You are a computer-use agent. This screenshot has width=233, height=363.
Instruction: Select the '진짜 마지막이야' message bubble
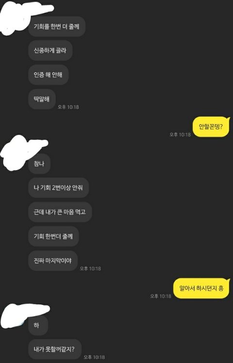click(x=53, y=261)
